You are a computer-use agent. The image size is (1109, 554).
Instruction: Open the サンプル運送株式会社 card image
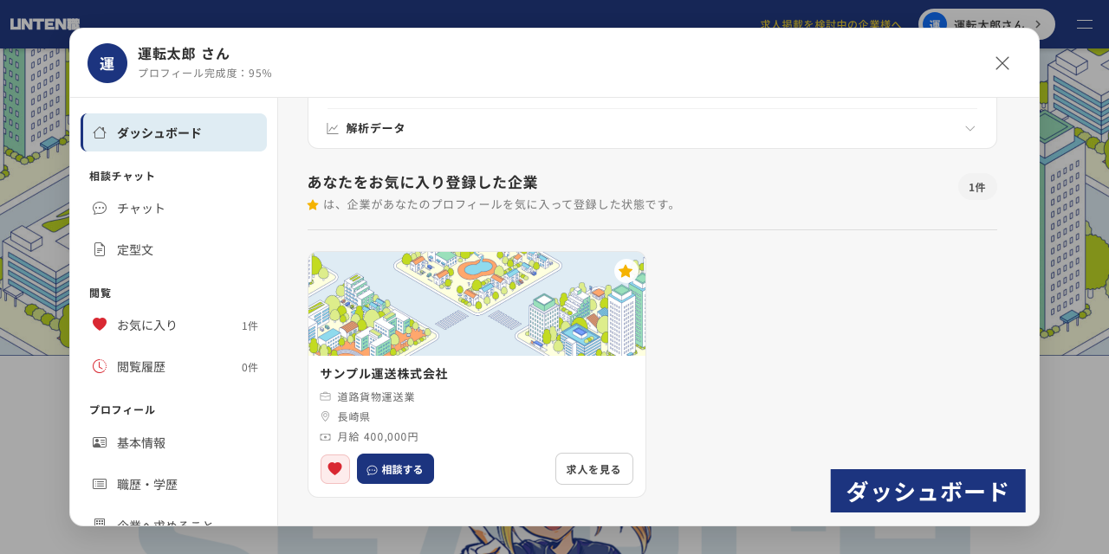click(477, 304)
